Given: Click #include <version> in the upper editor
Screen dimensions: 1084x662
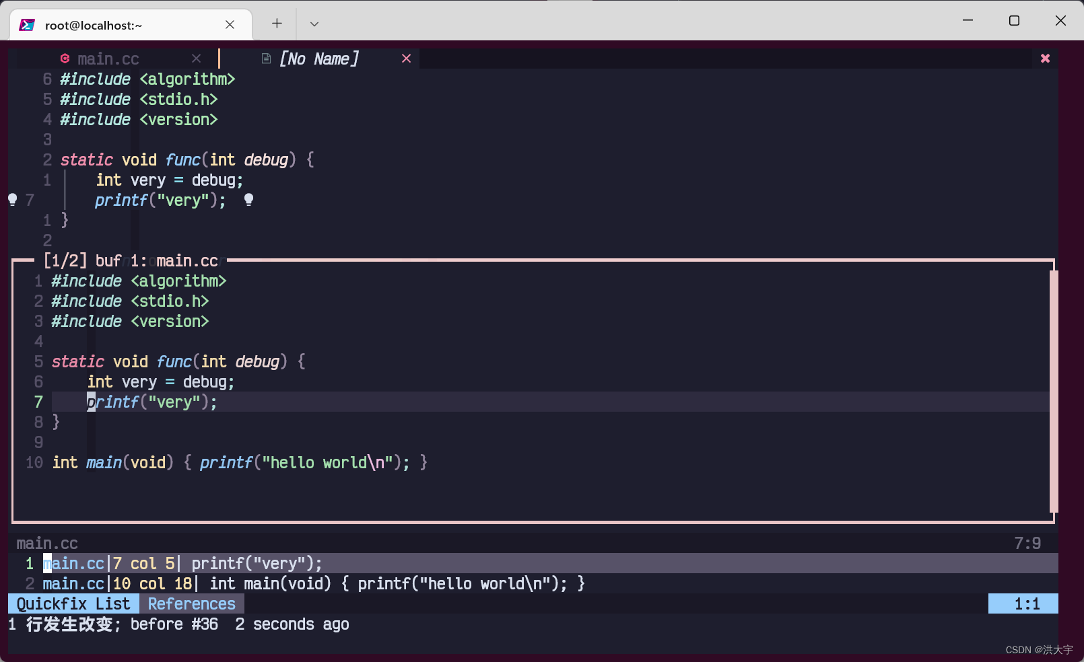Looking at the screenshot, I should [139, 120].
